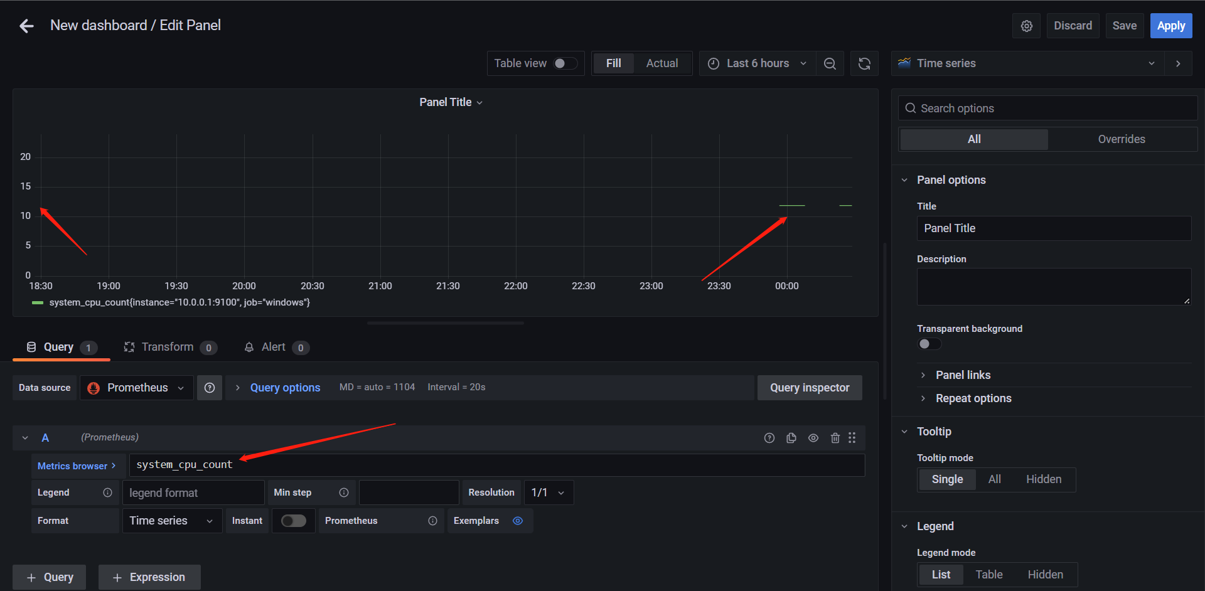1205x591 pixels.
Task: Apply panel changes
Action: (x=1171, y=26)
